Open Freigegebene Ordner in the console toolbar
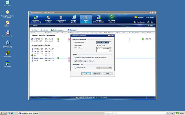This screenshot has width=185, height=115. point(61,19)
